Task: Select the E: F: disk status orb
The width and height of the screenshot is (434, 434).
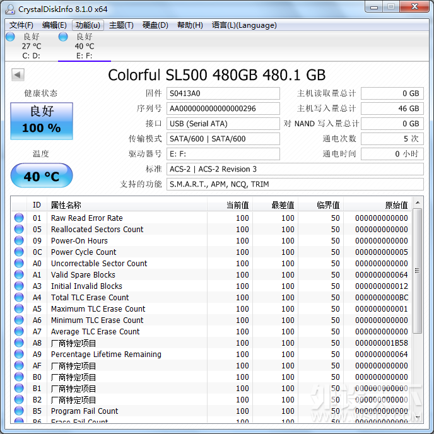Action: 63,37
